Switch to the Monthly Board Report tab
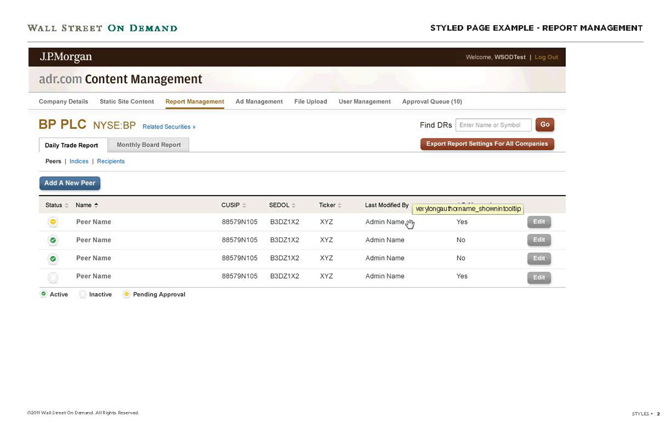The image size is (671, 434). click(x=149, y=145)
